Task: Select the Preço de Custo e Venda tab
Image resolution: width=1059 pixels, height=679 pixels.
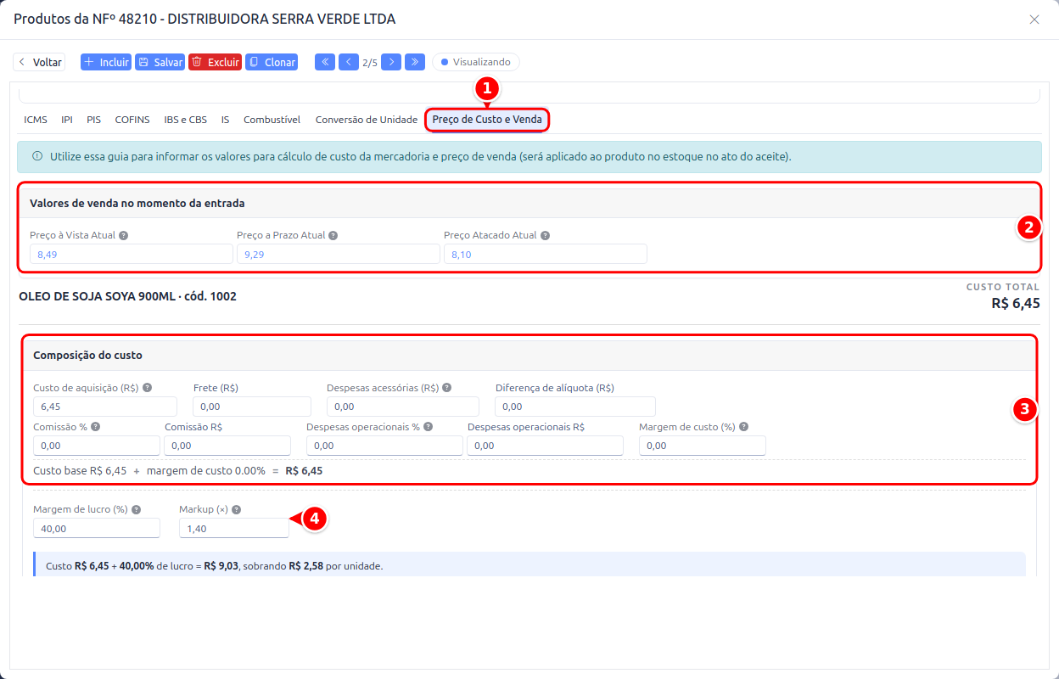Action: (487, 120)
